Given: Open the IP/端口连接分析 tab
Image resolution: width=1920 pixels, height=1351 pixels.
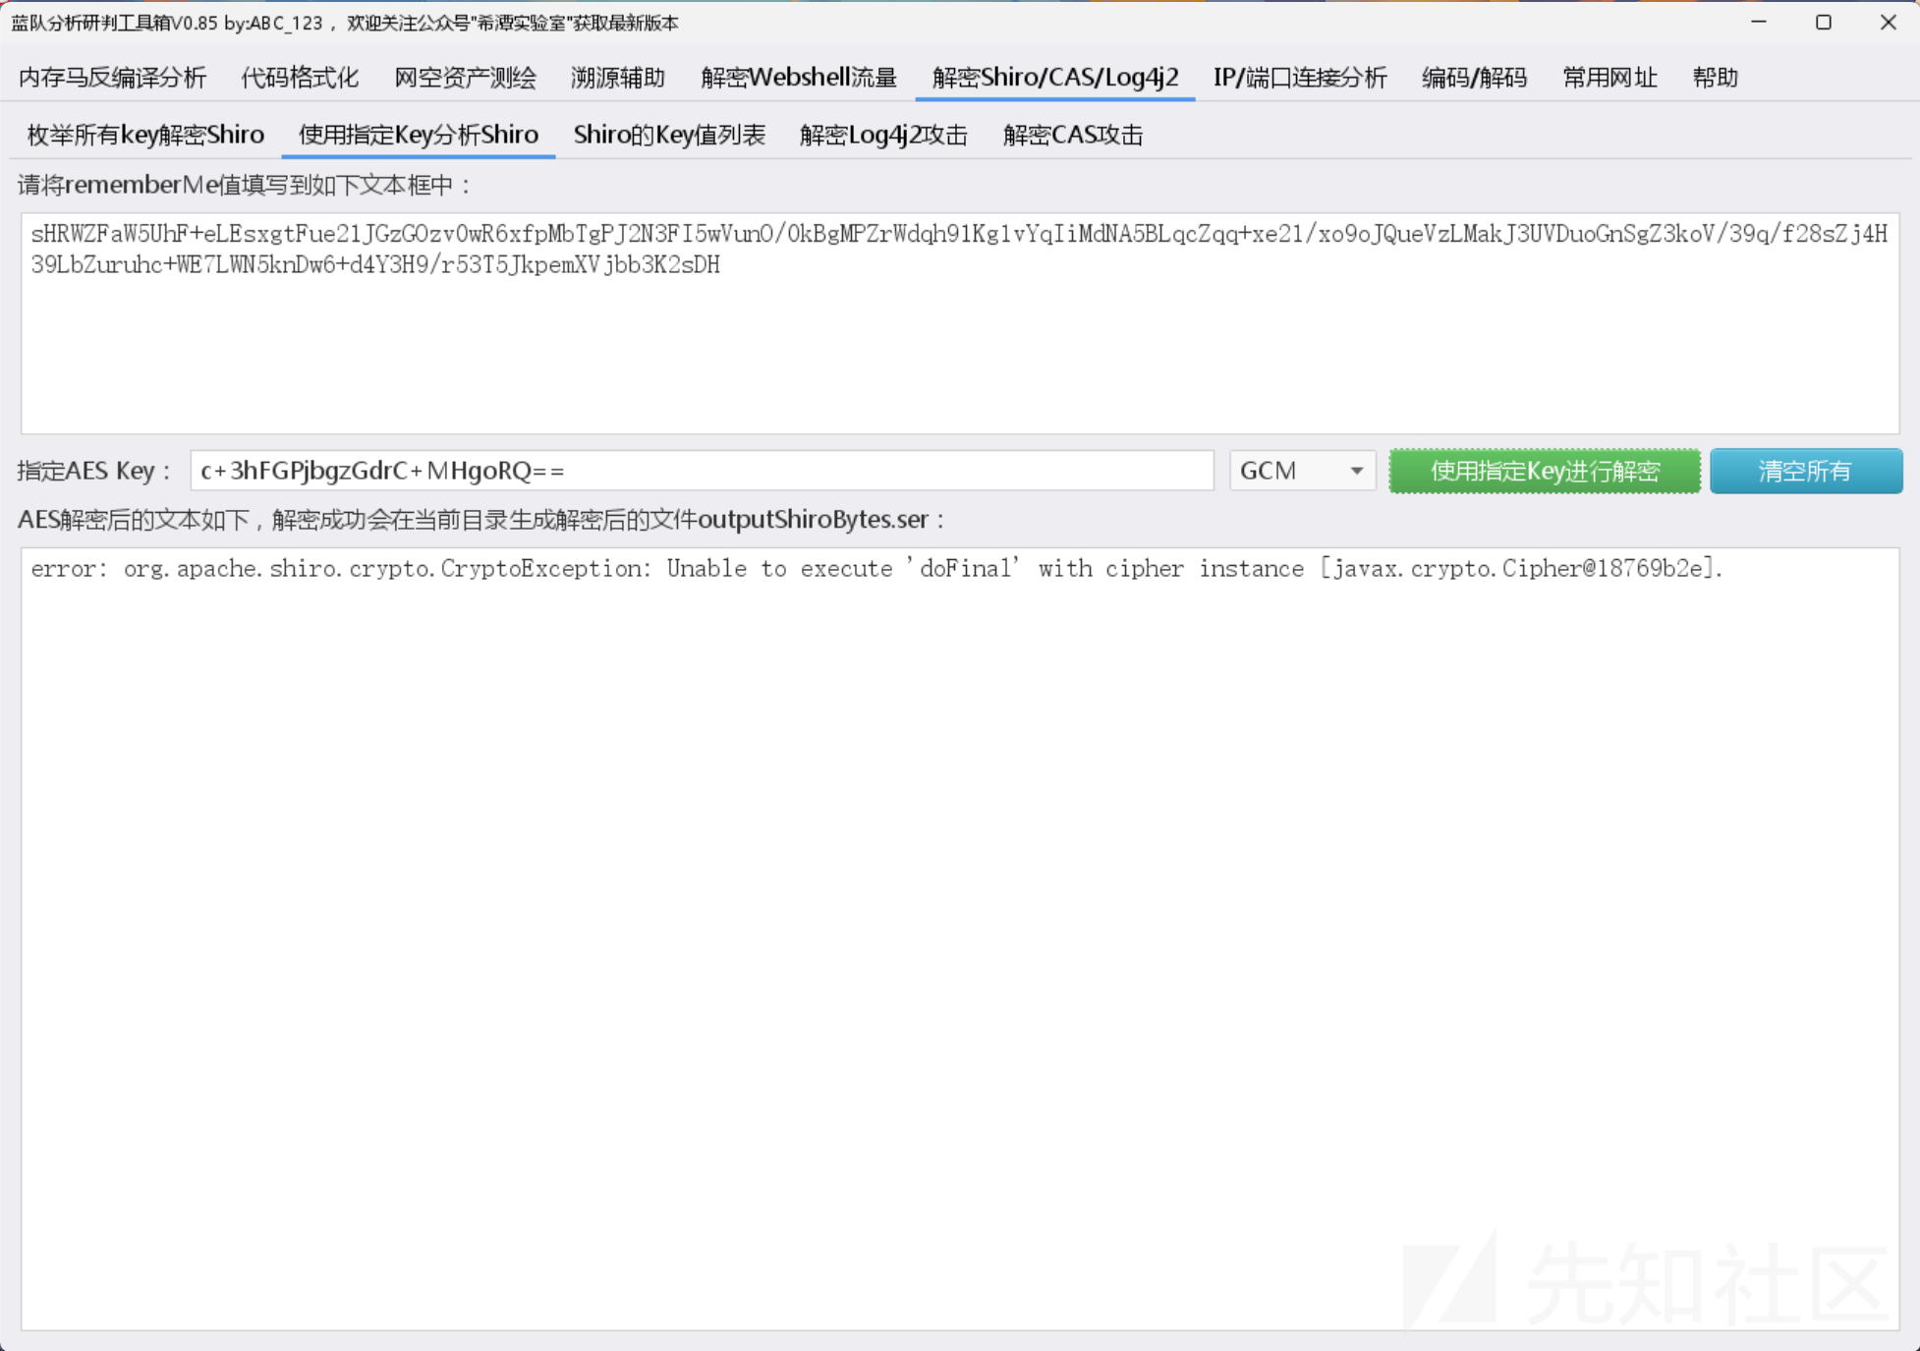Looking at the screenshot, I should click(1300, 78).
